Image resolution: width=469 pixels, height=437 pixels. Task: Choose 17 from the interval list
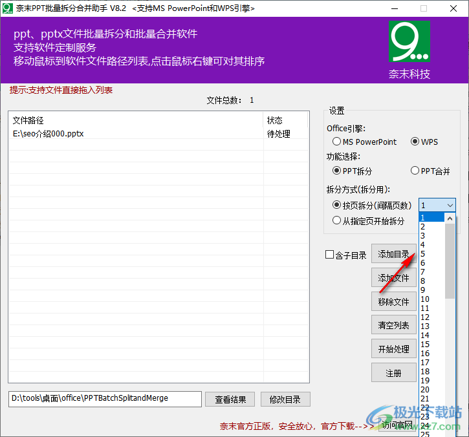(x=431, y=362)
